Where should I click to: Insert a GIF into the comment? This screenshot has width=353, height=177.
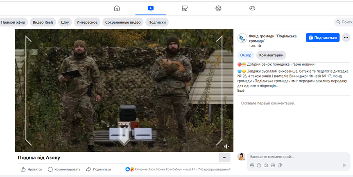(273, 165)
